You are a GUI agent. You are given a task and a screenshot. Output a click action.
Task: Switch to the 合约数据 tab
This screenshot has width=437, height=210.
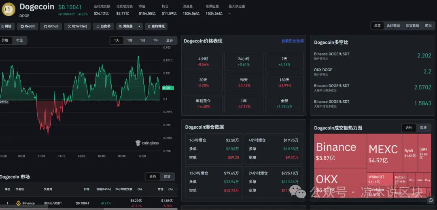pos(393,25)
